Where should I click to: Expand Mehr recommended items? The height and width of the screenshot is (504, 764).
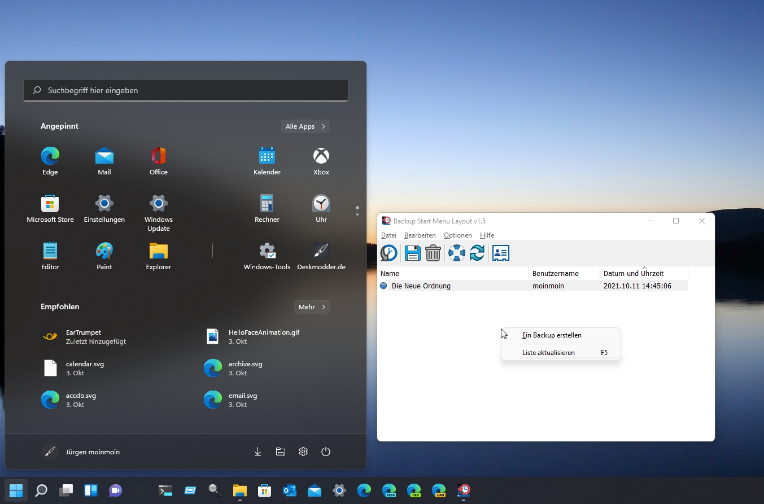coord(312,307)
